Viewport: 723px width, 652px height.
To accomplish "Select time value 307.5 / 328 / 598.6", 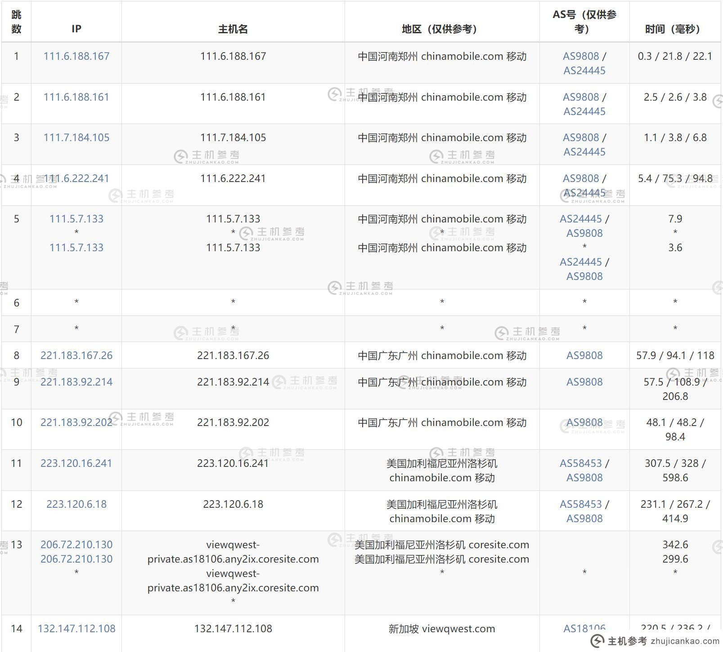I will click(x=675, y=470).
